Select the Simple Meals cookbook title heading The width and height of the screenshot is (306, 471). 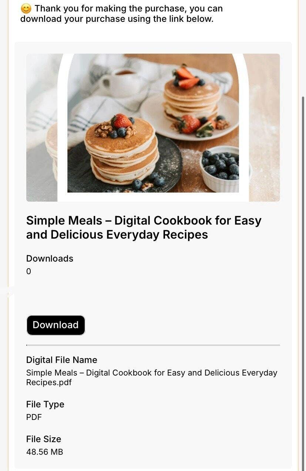coord(144,228)
